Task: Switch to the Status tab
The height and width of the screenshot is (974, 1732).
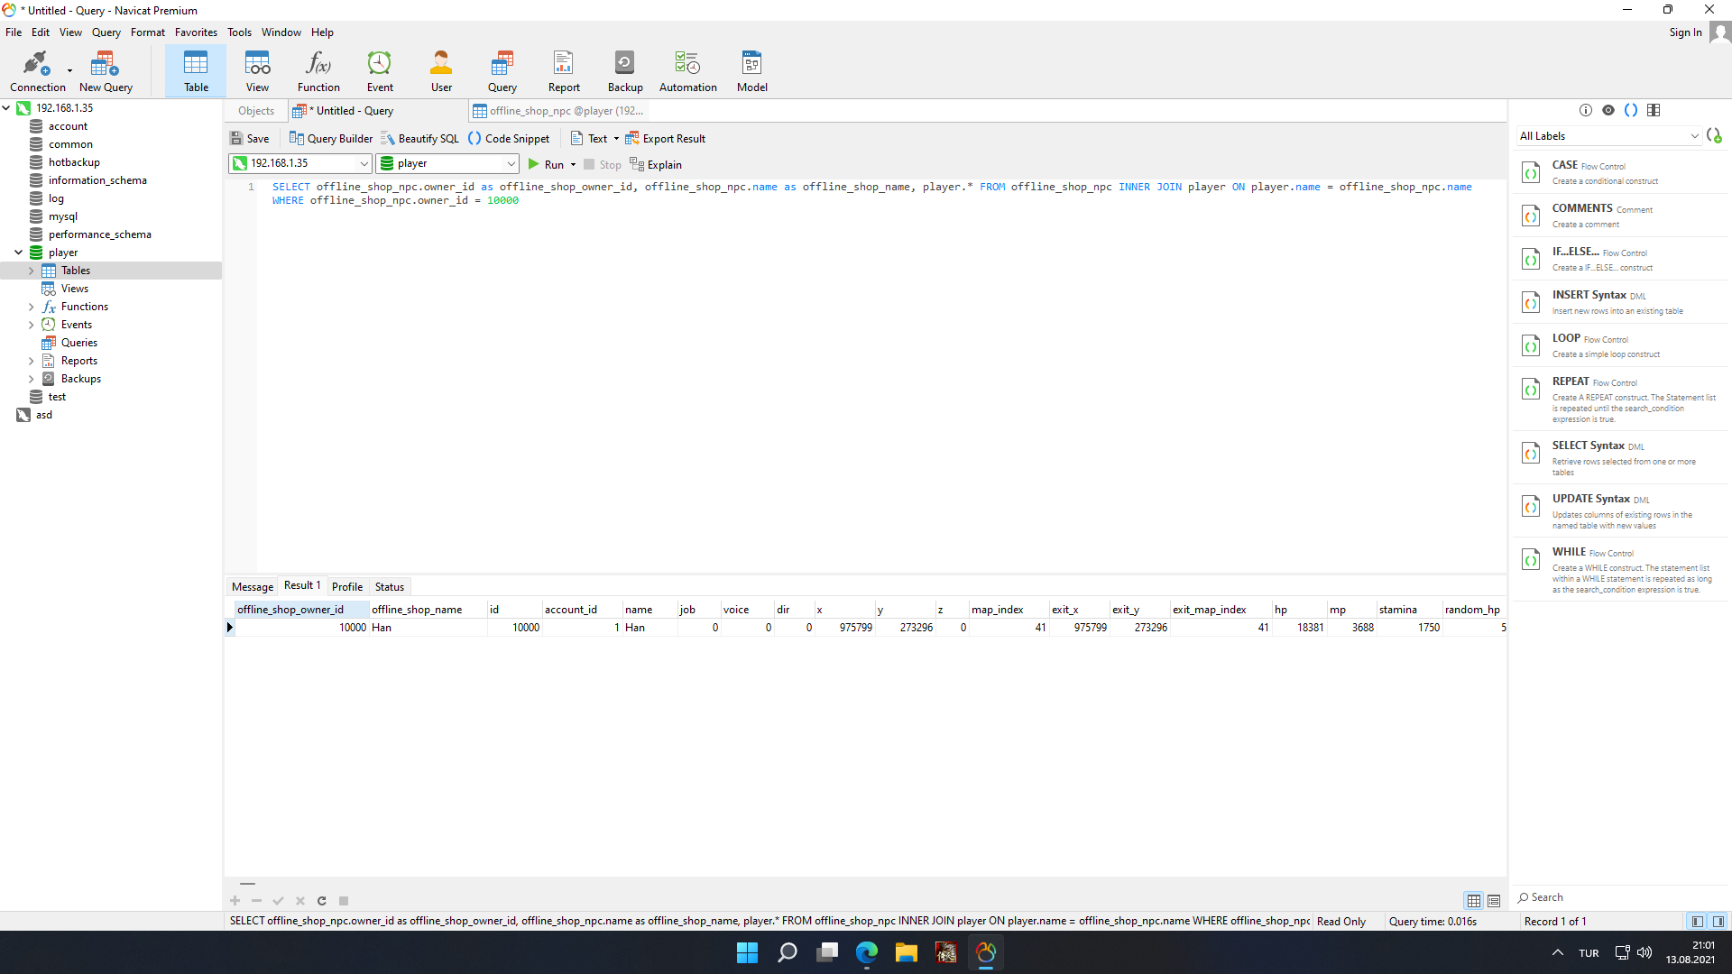Action: [x=389, y=585]
